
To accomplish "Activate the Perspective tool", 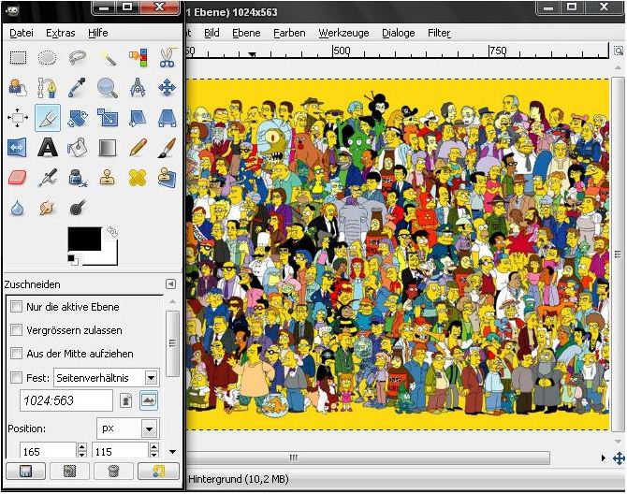I will [x=168, y=118].
